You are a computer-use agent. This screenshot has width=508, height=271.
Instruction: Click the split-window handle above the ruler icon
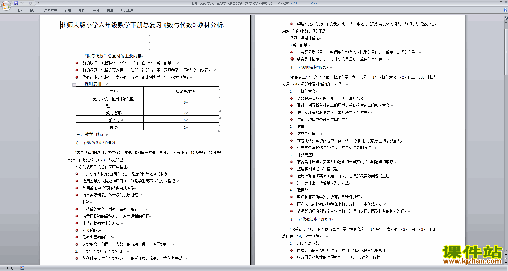[x=506, y=15]
